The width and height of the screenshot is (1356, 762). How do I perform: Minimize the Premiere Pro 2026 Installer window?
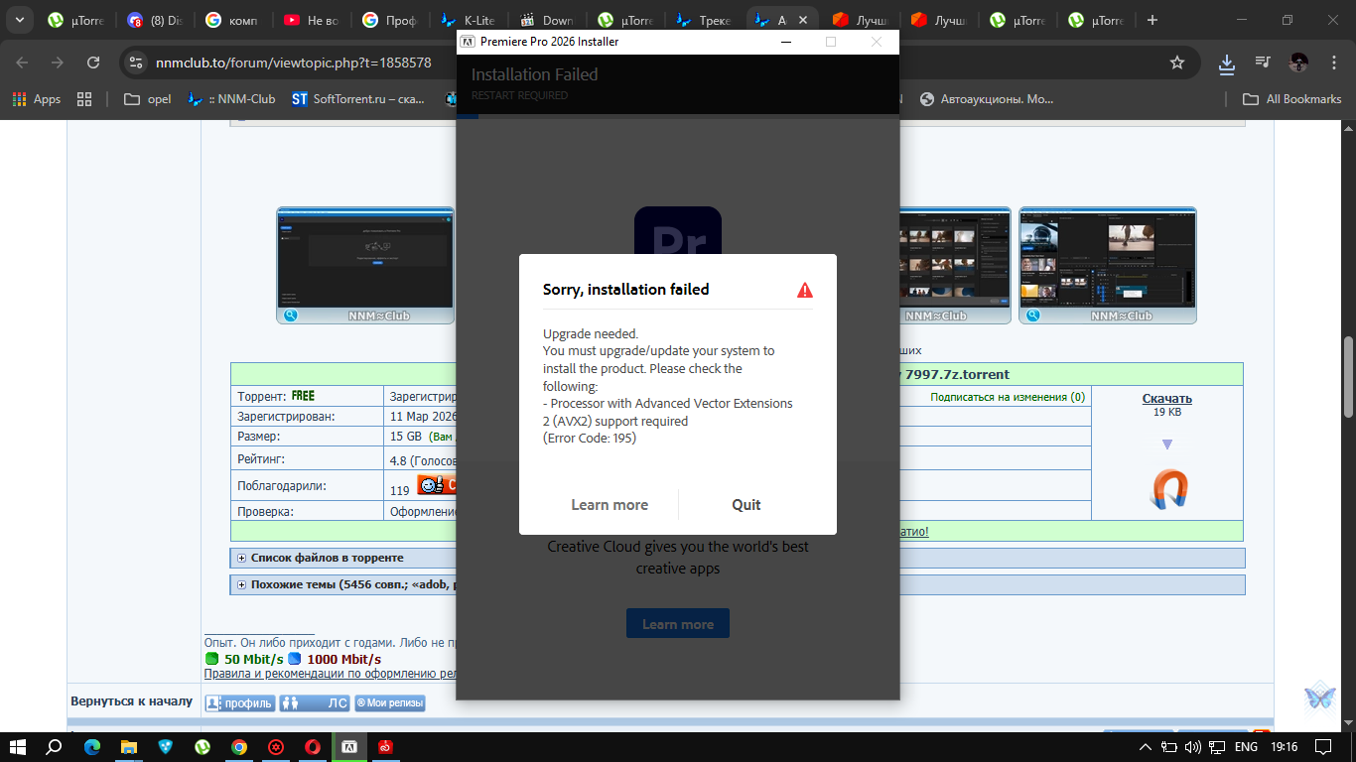785,42
